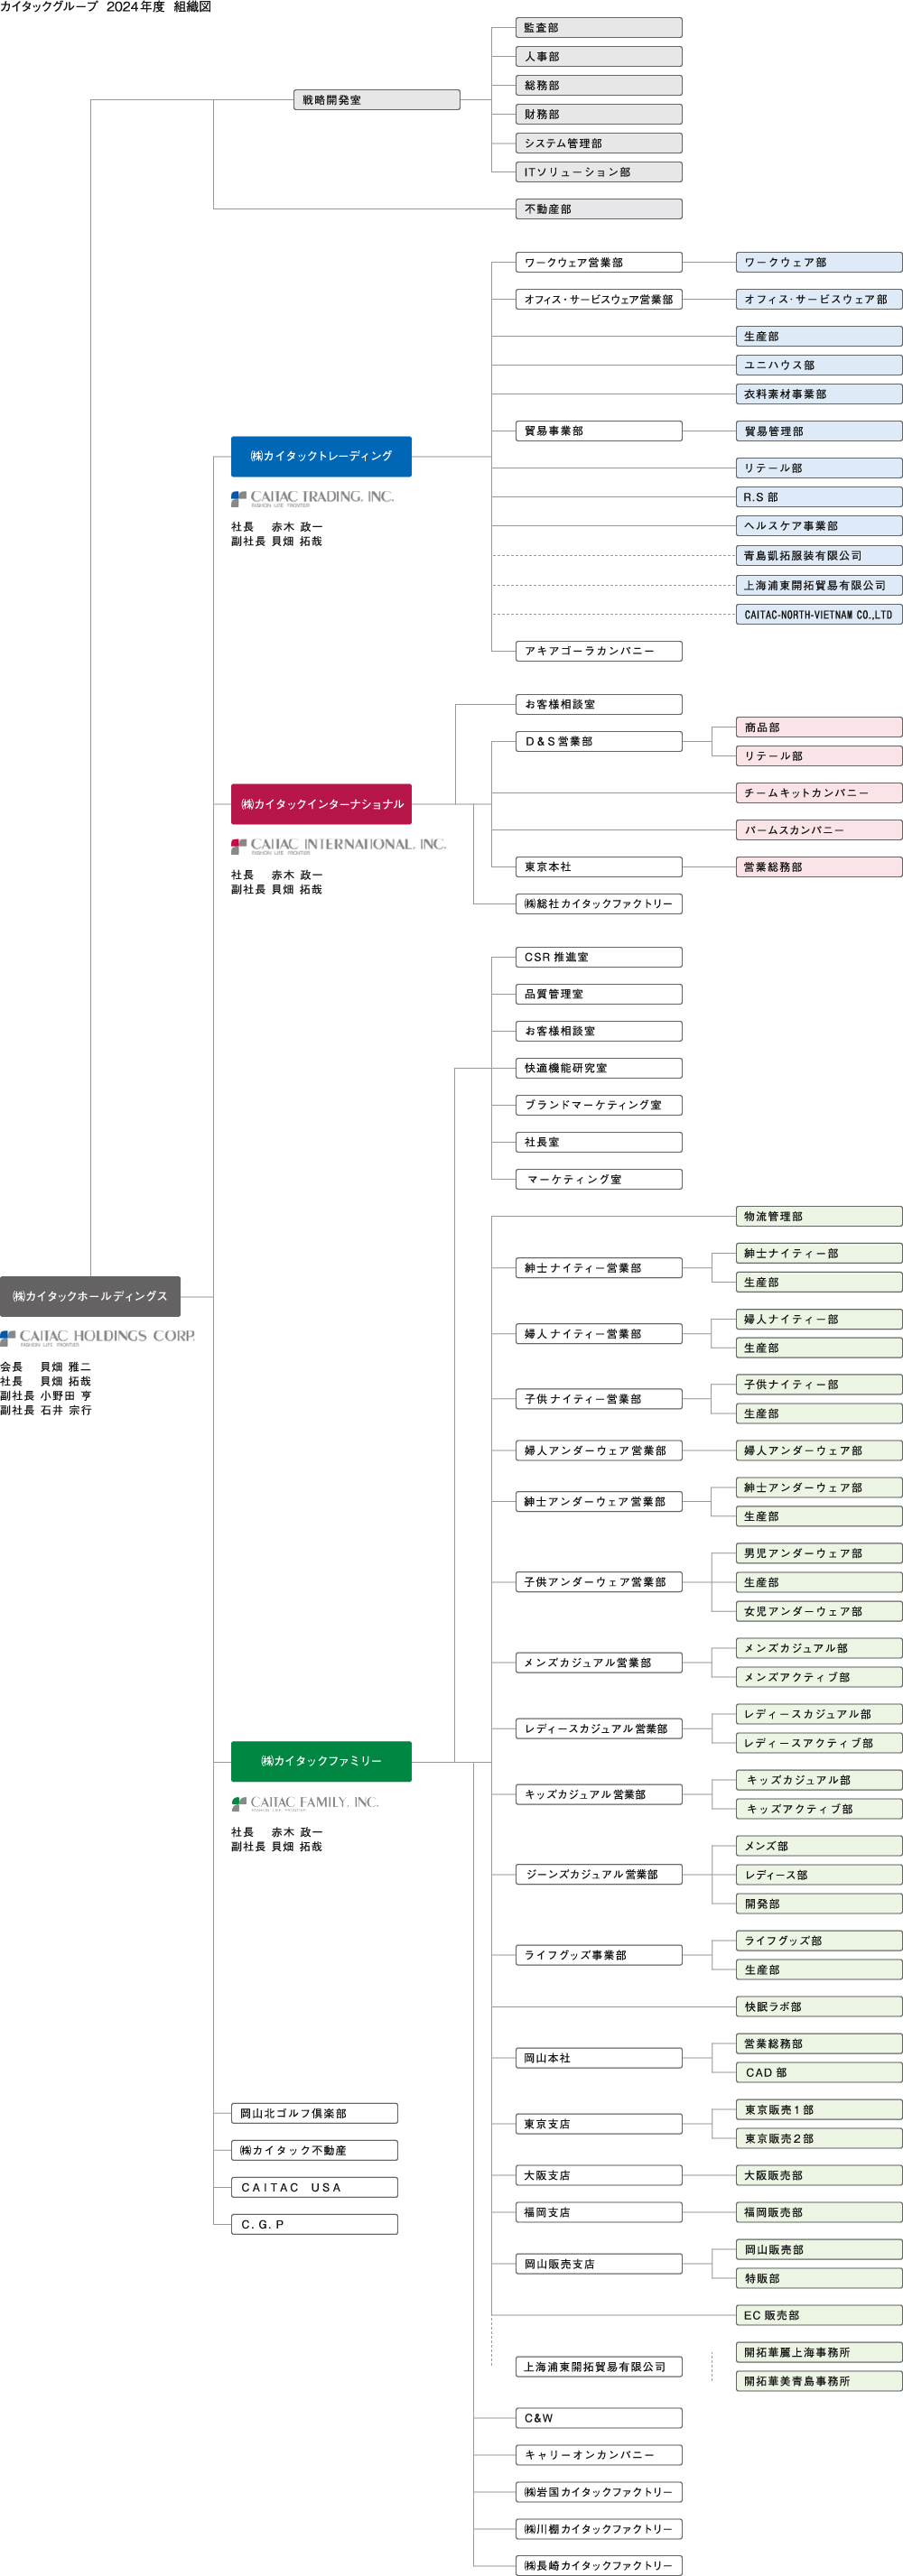Click the 監査部 box
The image size is (903, 2576).
[599, 28]
